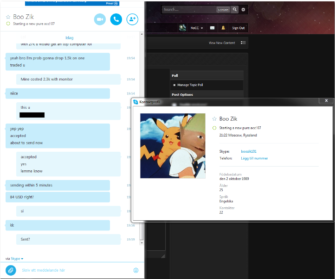This screenshot has width=335, height=279.
Task: Click the 'sending within 5 minutes' message
Action: click(58, 185)
